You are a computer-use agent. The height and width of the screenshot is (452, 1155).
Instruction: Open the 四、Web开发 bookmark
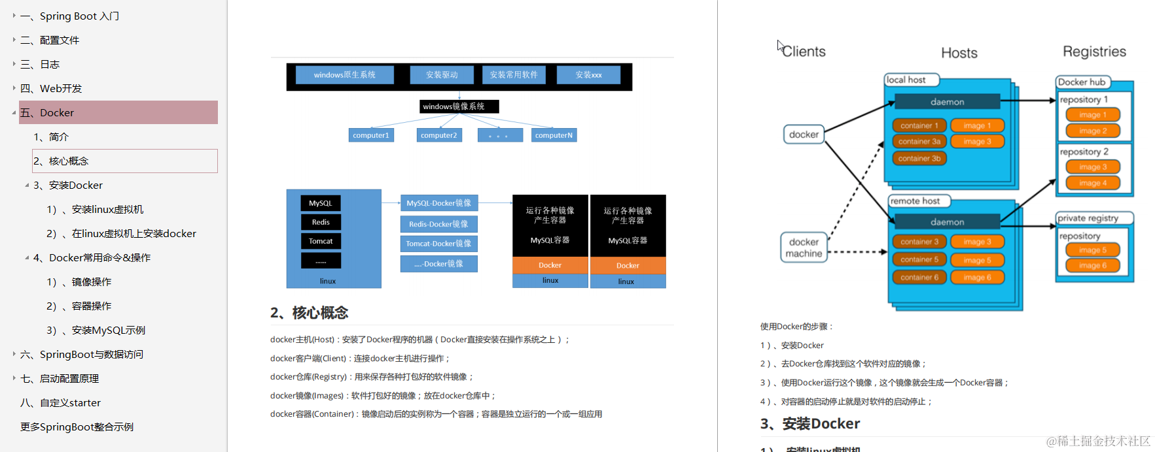[x=51, y=88]
